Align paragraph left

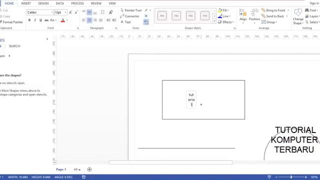83,20
